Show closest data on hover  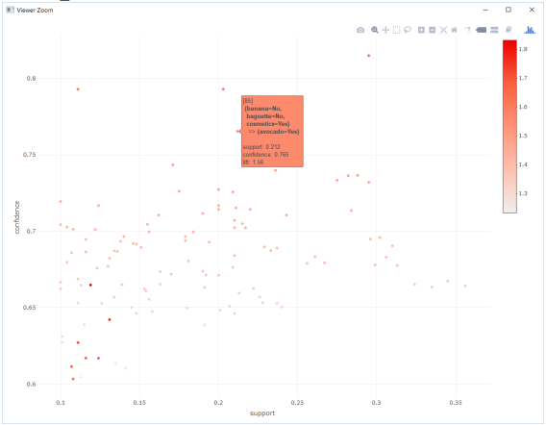[481, 30]
